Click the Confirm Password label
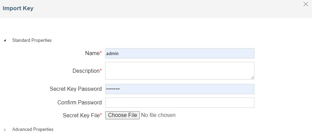Screen dimensions: 312x136 (79, 102)
